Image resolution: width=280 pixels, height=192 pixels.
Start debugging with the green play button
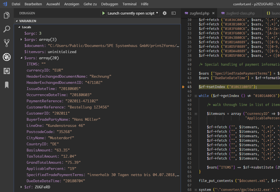(104, 13)
